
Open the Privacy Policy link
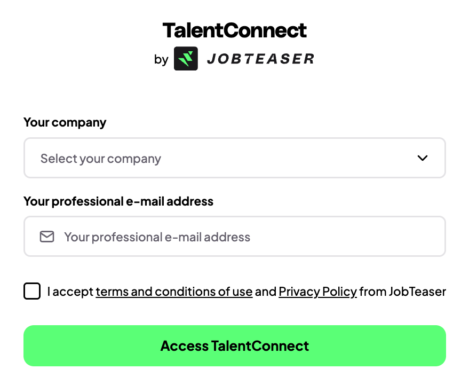click(x=317, y=292)
